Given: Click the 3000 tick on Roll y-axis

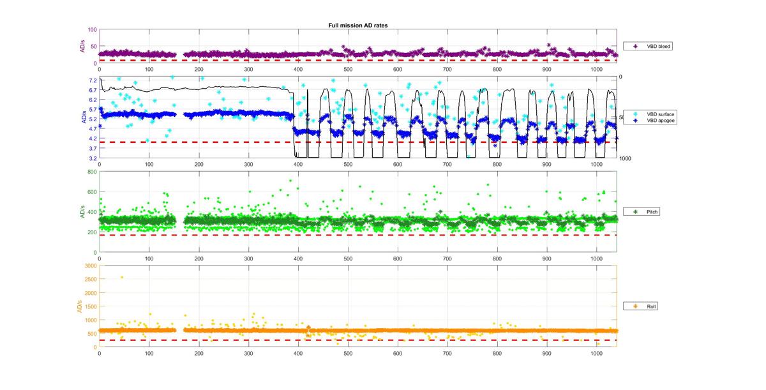Looking at the screenshot, I should click(x=91, y=266).
